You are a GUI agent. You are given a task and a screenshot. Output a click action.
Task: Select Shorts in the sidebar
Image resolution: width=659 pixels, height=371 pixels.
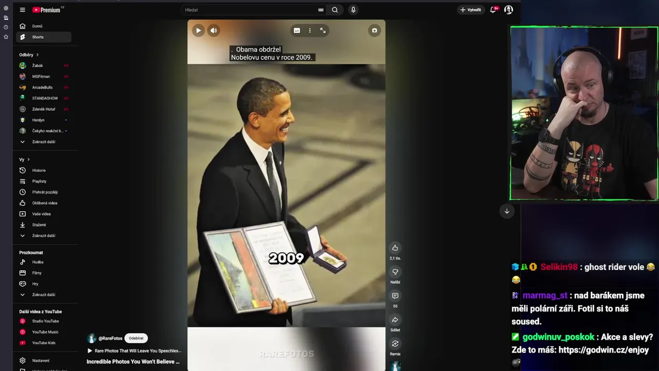point(44,37)
